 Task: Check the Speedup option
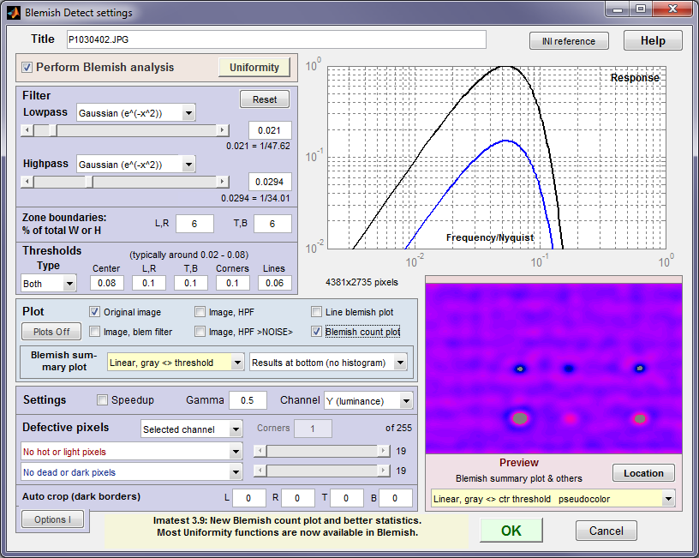pos(102,400)
